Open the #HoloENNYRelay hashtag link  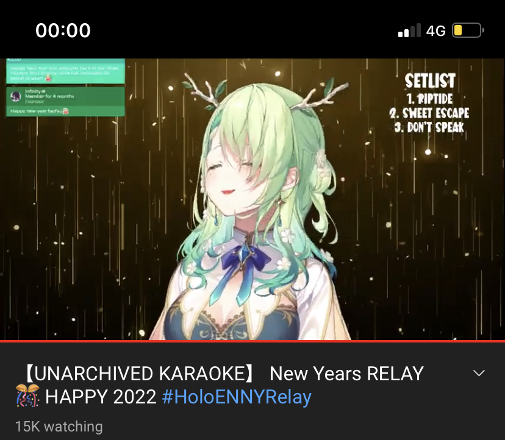(x=237, y=397)
